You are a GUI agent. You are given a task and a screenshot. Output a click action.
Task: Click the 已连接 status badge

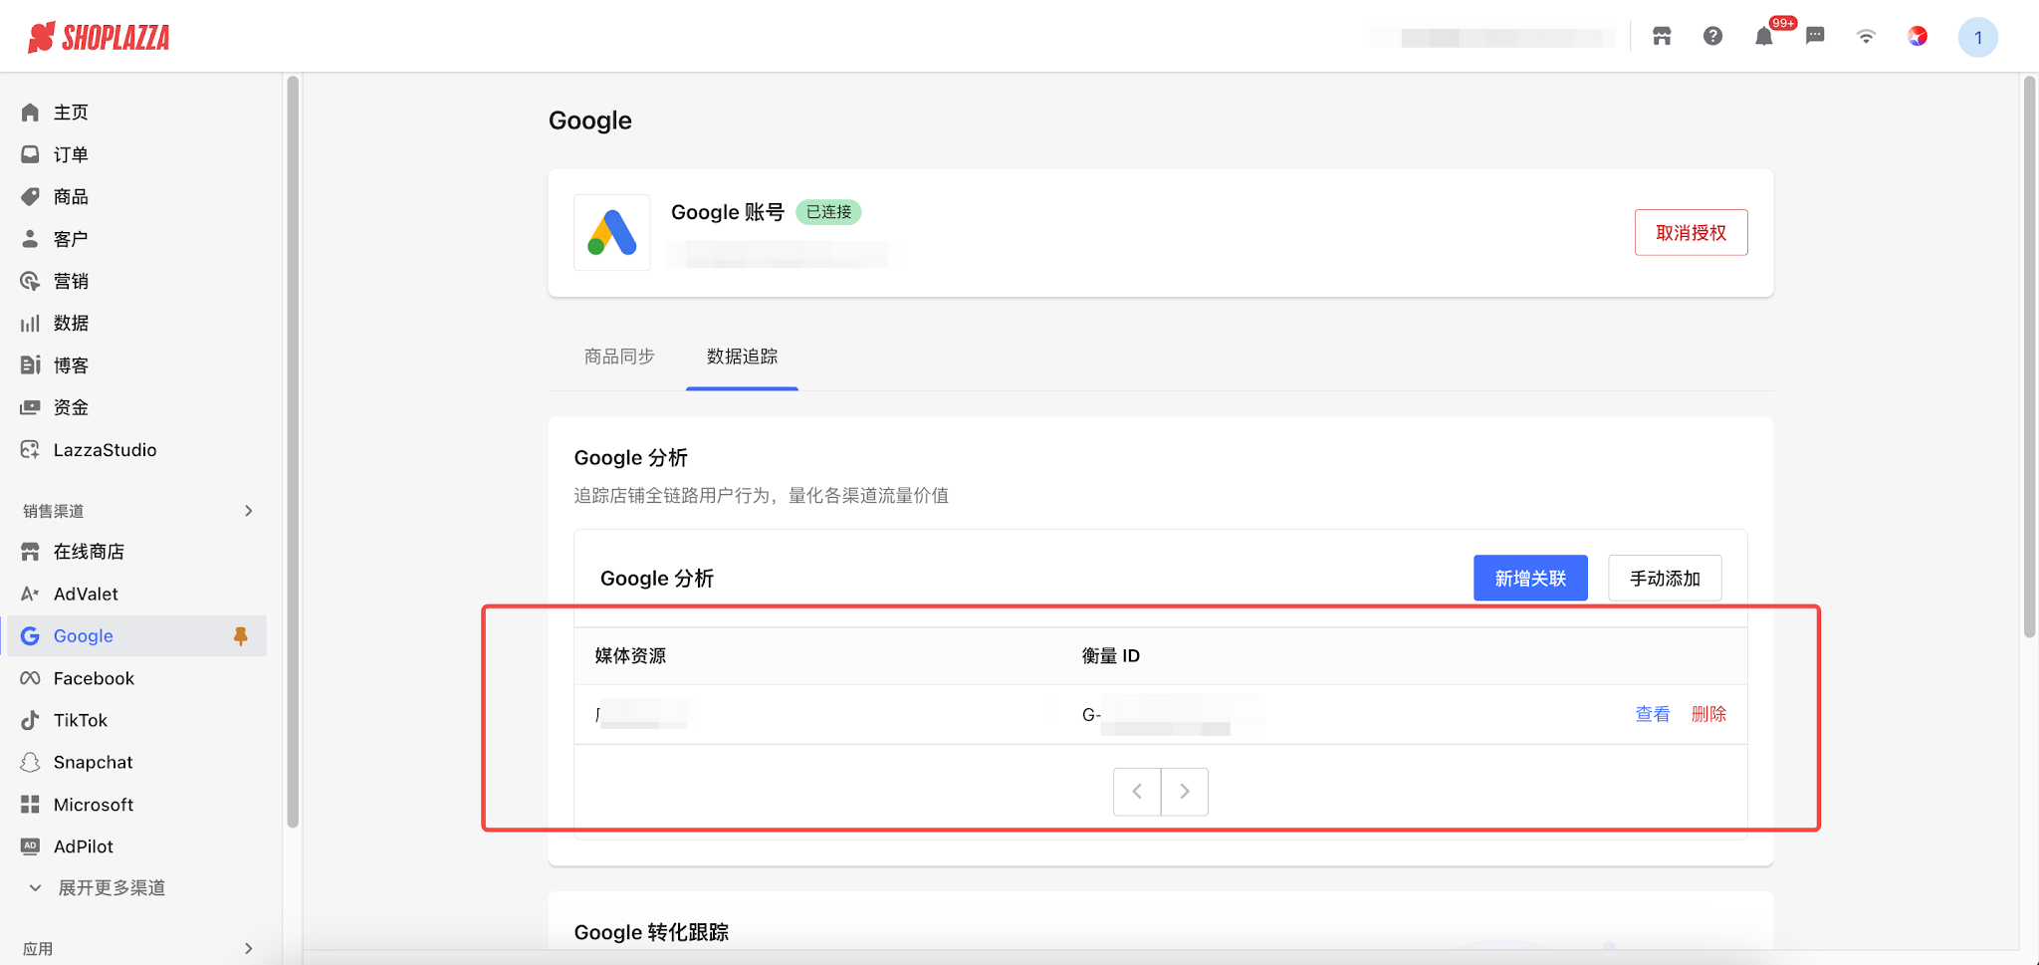click(x=828, y=212)
